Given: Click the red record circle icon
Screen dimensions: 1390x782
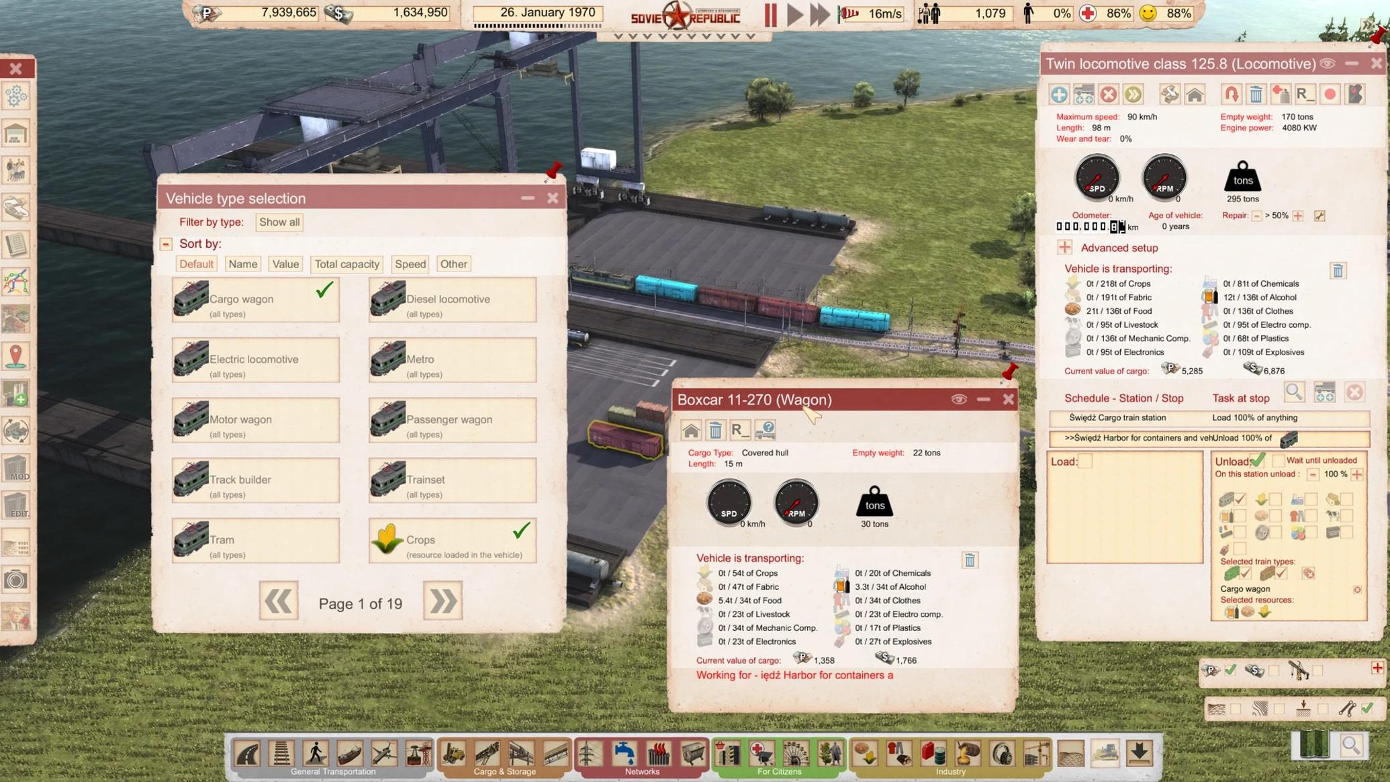Looking at the screenshot, I should pos(1330,95).
